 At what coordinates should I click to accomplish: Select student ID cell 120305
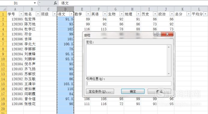click(15, 19)
